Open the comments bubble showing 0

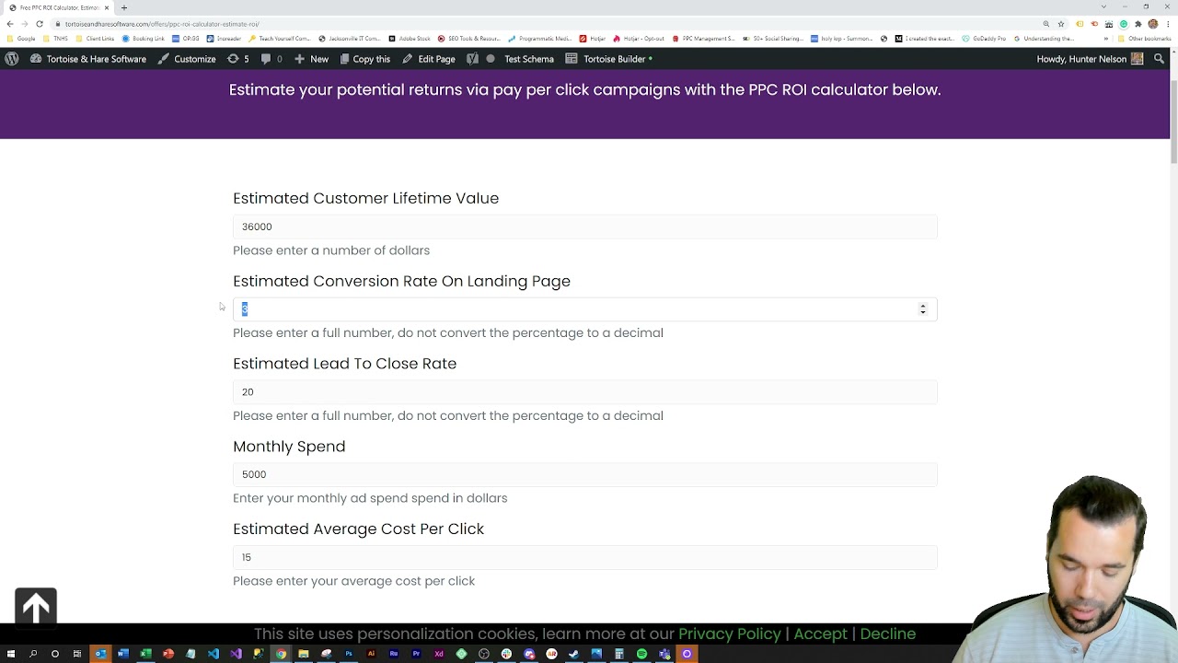click(x=271, y=59)
